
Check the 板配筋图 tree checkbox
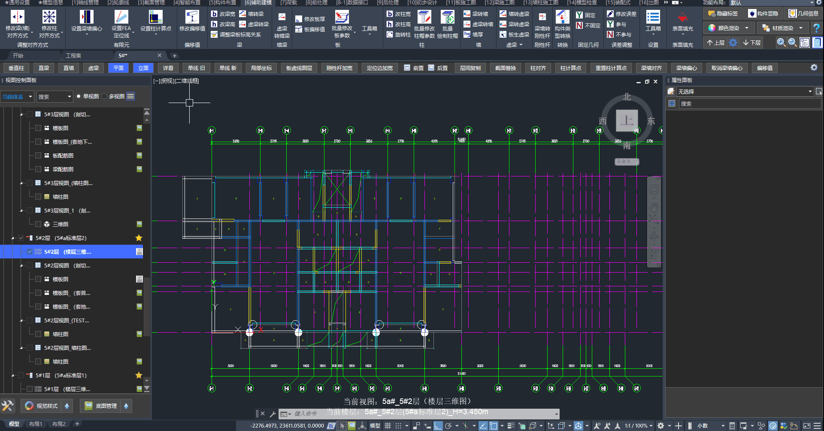38,155
